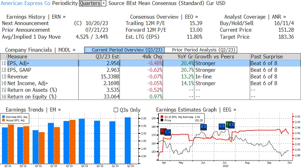Screen dimensions: 301x168
Task: Click the Revenue estimate value 15.338B
Action: pyautogui.click(x=110, y=77)
